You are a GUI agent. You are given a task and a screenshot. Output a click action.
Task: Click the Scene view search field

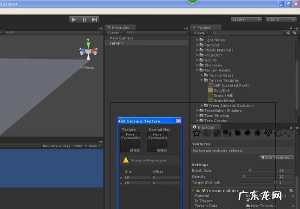[52, 33]
